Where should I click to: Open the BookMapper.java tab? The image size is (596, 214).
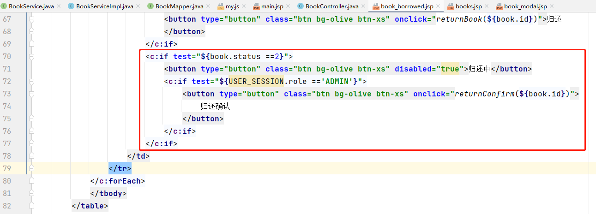[x=179, y=6]
